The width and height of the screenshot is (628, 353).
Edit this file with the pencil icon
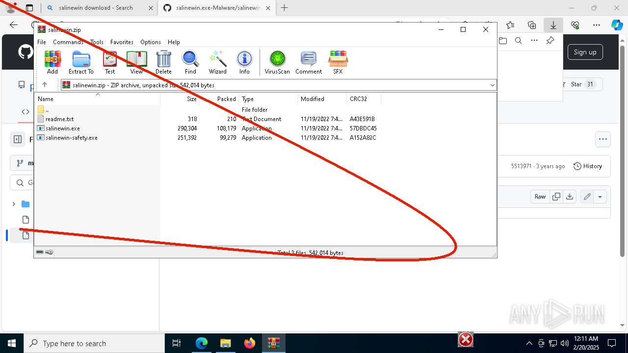[x=587, y=197]
